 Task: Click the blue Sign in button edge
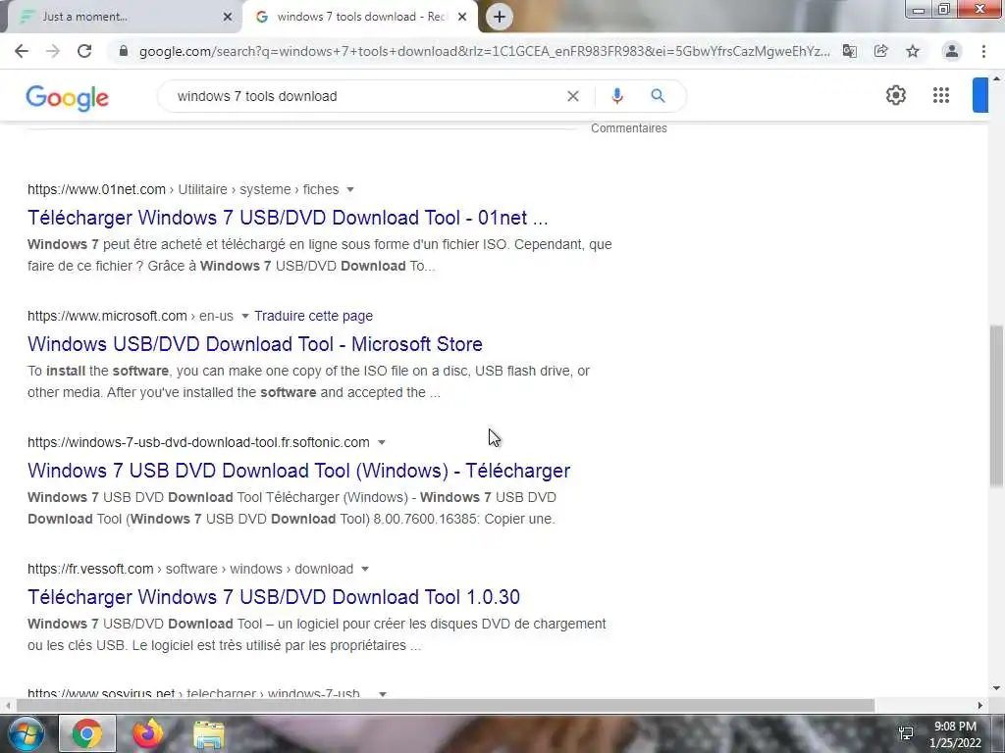[980, 95]
